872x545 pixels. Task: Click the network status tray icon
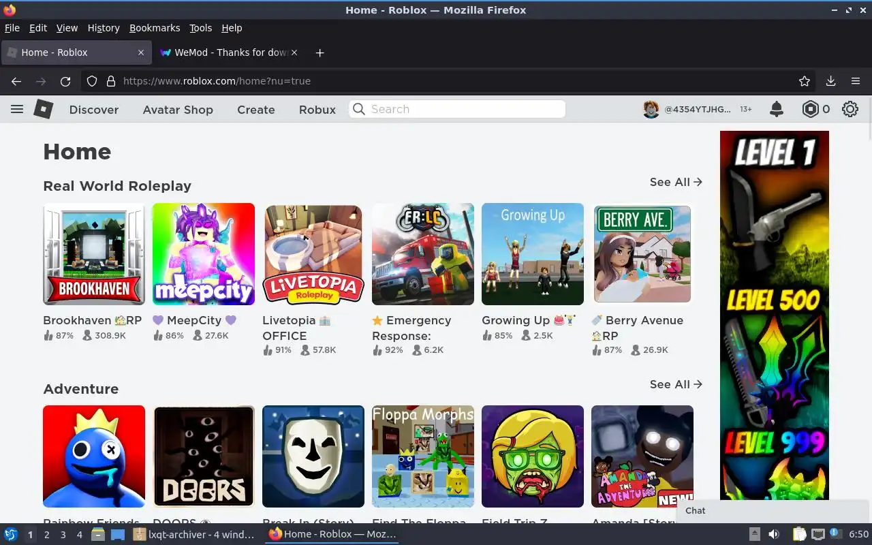(818, 534)
